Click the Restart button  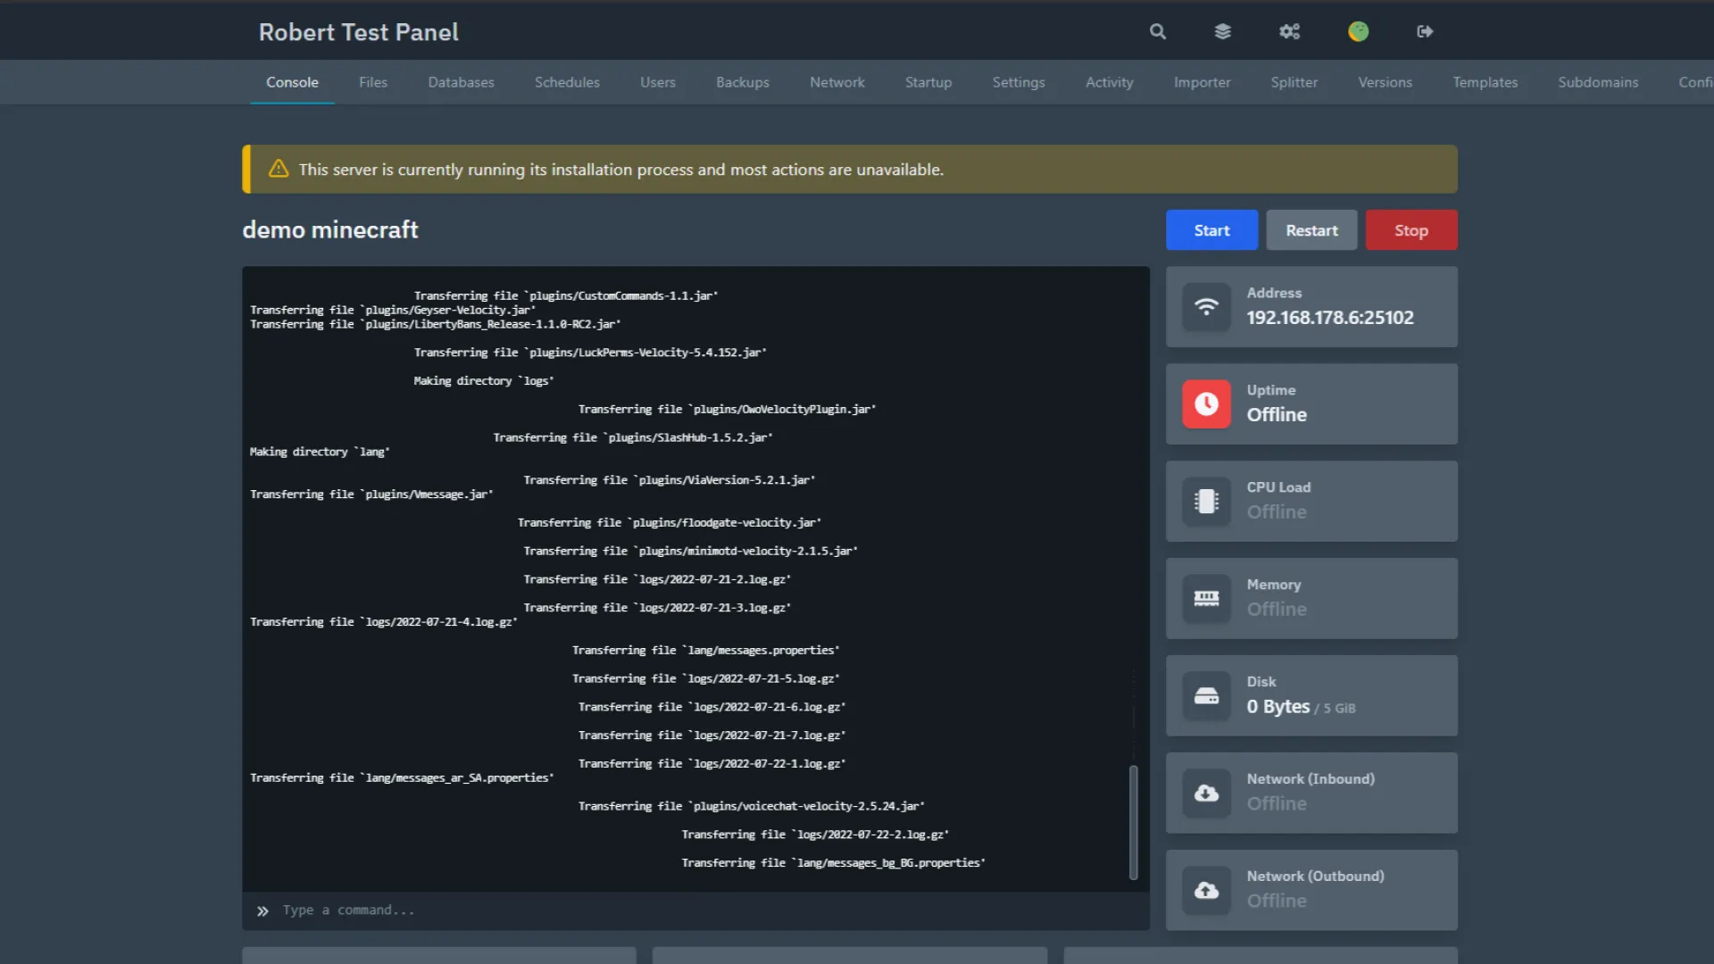pyautogui.click(x=1311, y=230)
